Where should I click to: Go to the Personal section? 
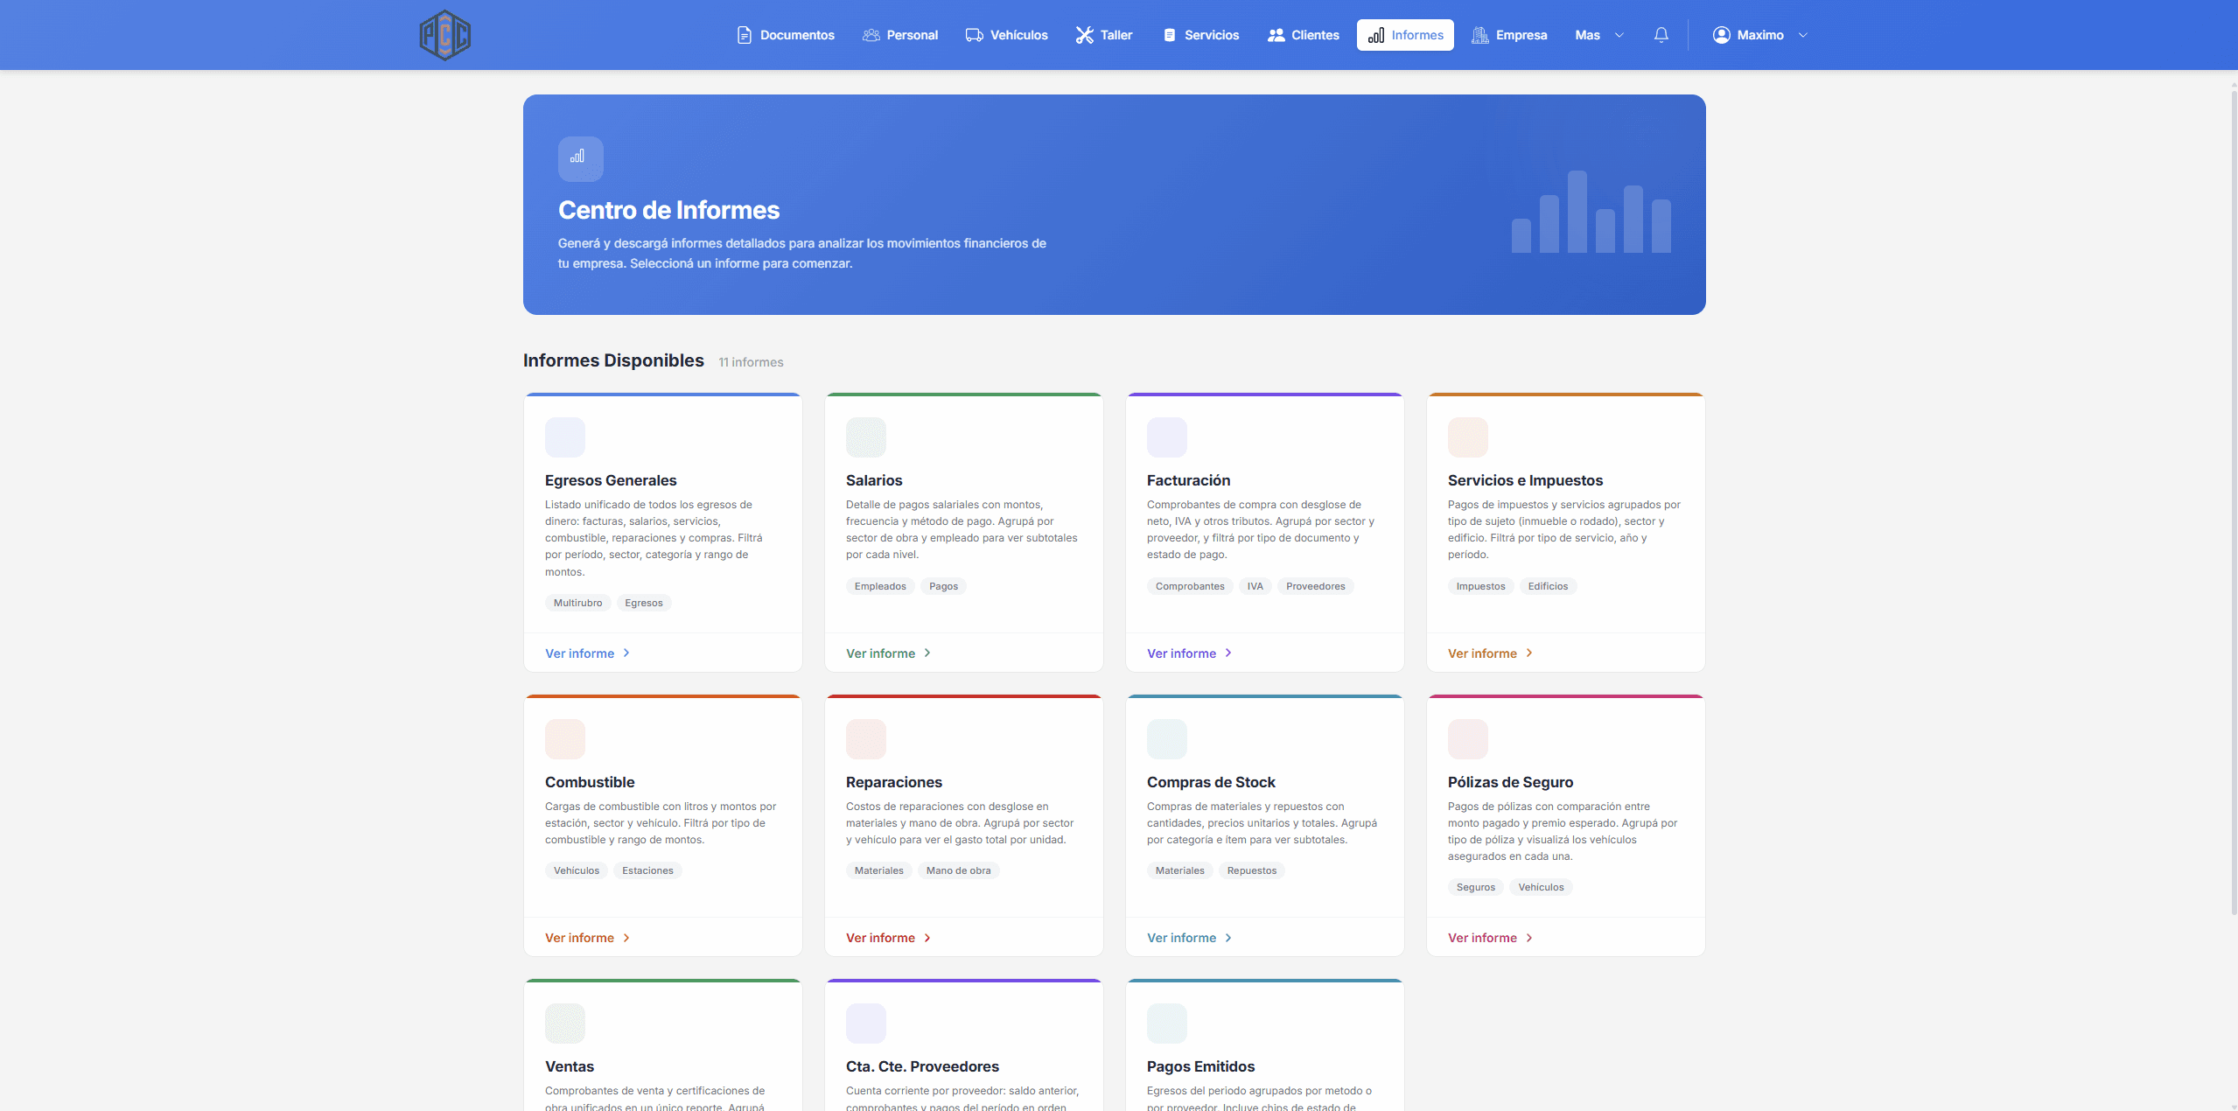(899, 35)
